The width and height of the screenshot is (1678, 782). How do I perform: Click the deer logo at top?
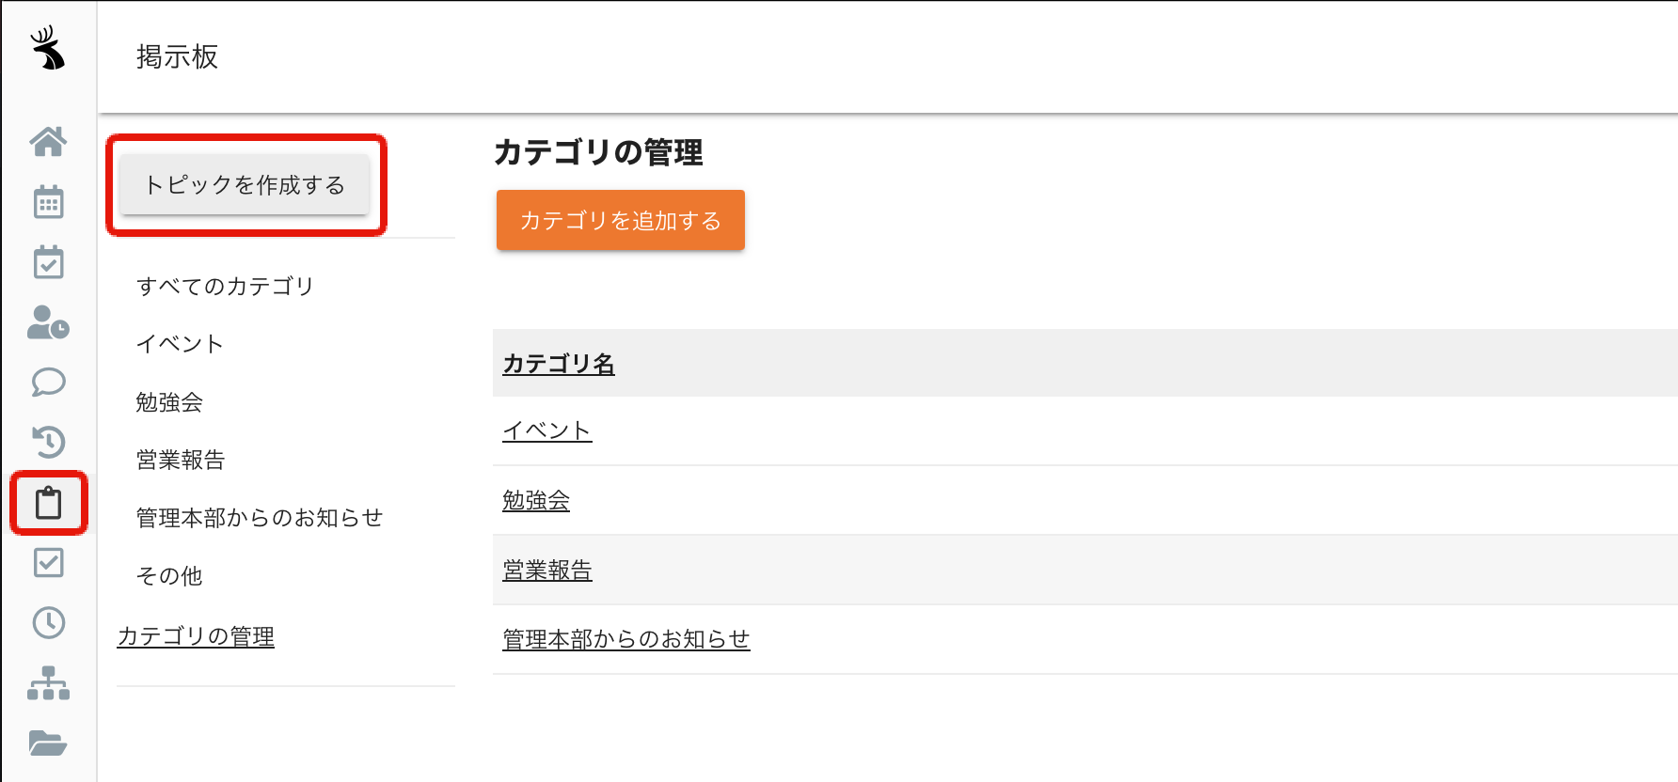click(x=48, y=48)
